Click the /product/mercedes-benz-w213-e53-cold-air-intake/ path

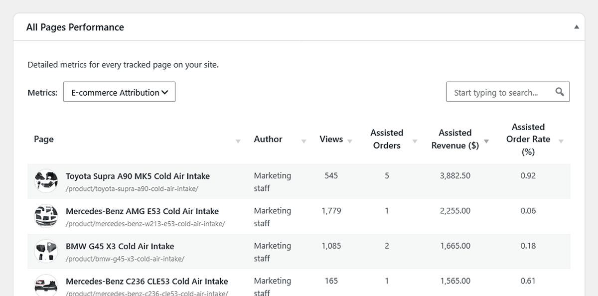pyautogui.click(x=145, y=224)
